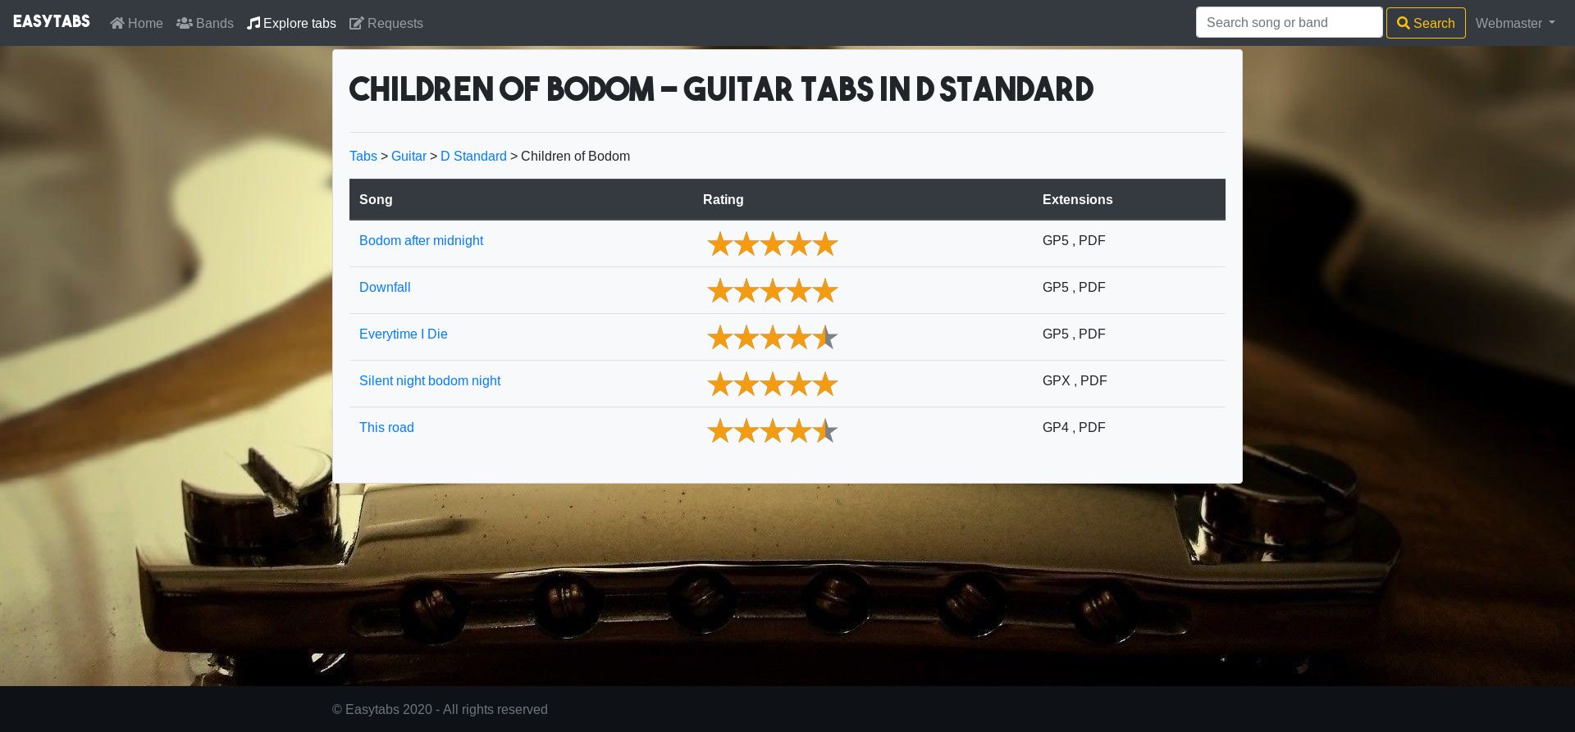This screenshot has width=1575, height=732.
Task: Click the edit icon beside Requests
Action: (356, 23)
